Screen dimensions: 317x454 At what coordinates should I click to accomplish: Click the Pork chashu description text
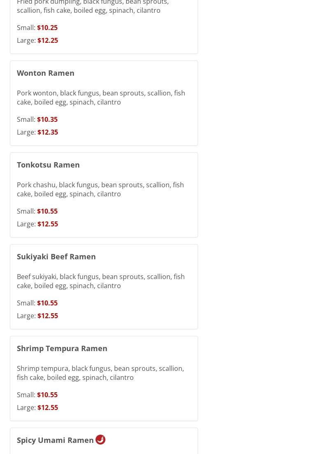click(x=100, y=189)
